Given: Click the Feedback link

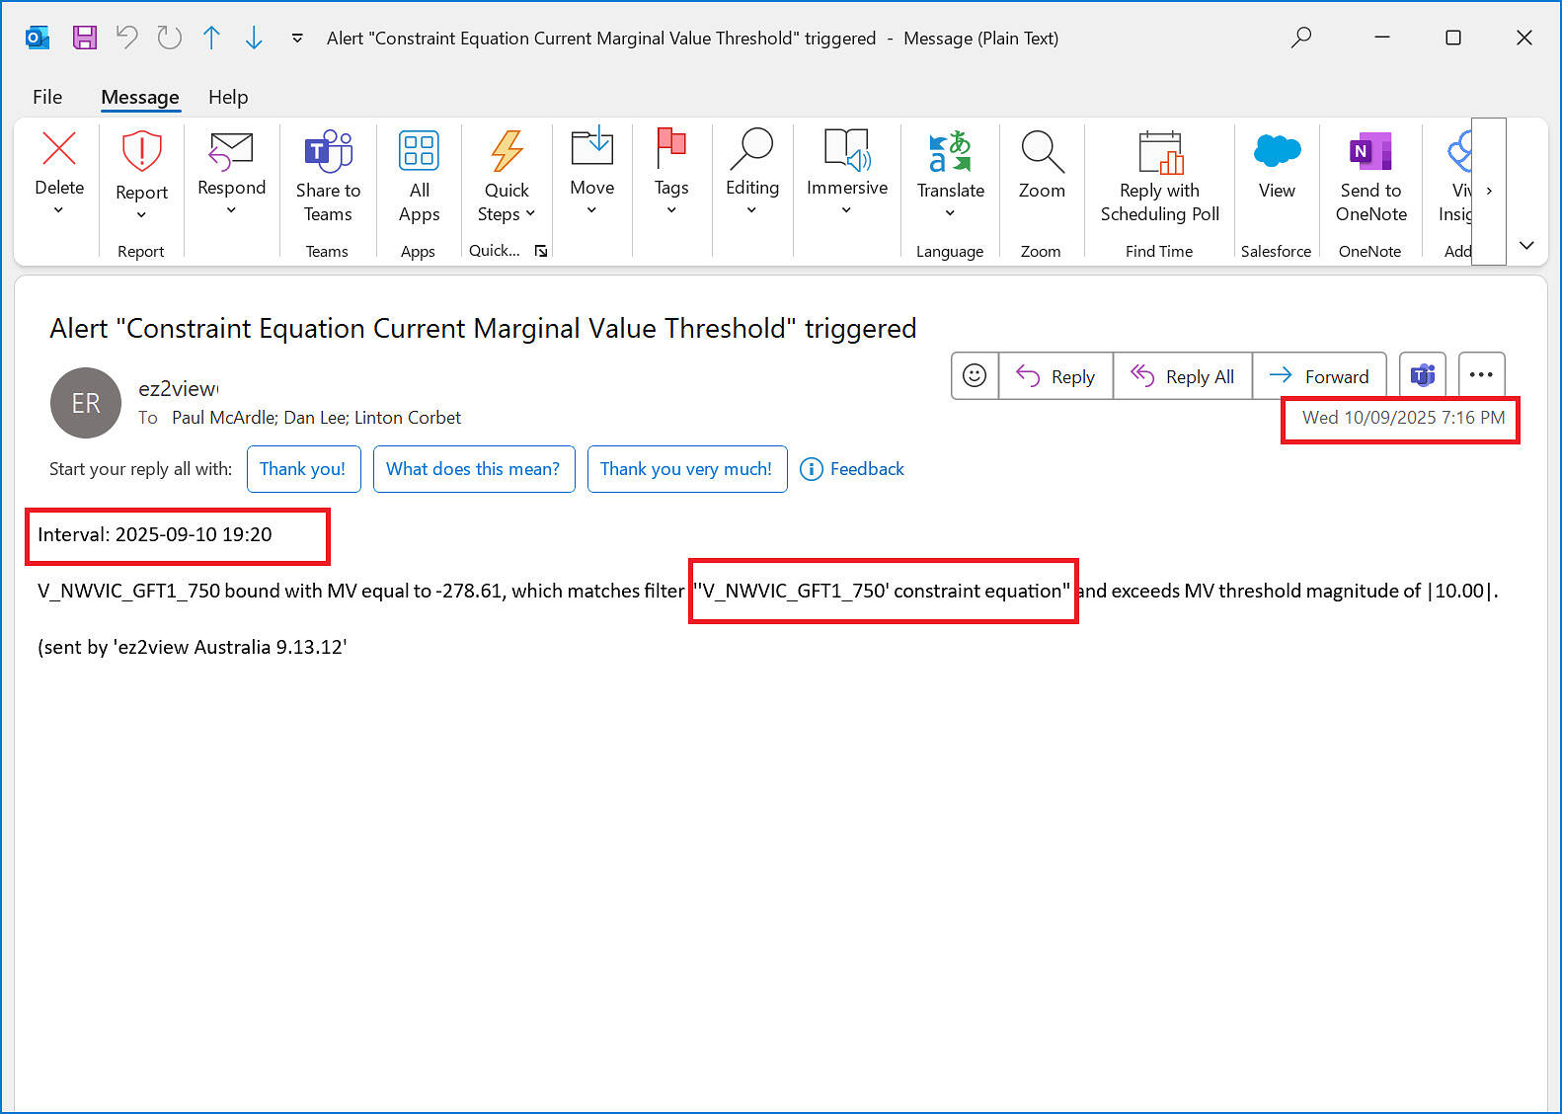Looking at the screenshot, I should click(852, 469).
